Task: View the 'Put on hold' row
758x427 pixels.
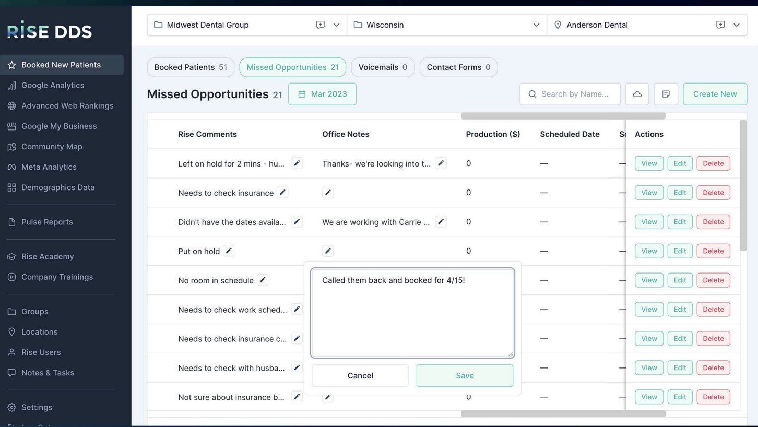Action: [x=649, y=251]
